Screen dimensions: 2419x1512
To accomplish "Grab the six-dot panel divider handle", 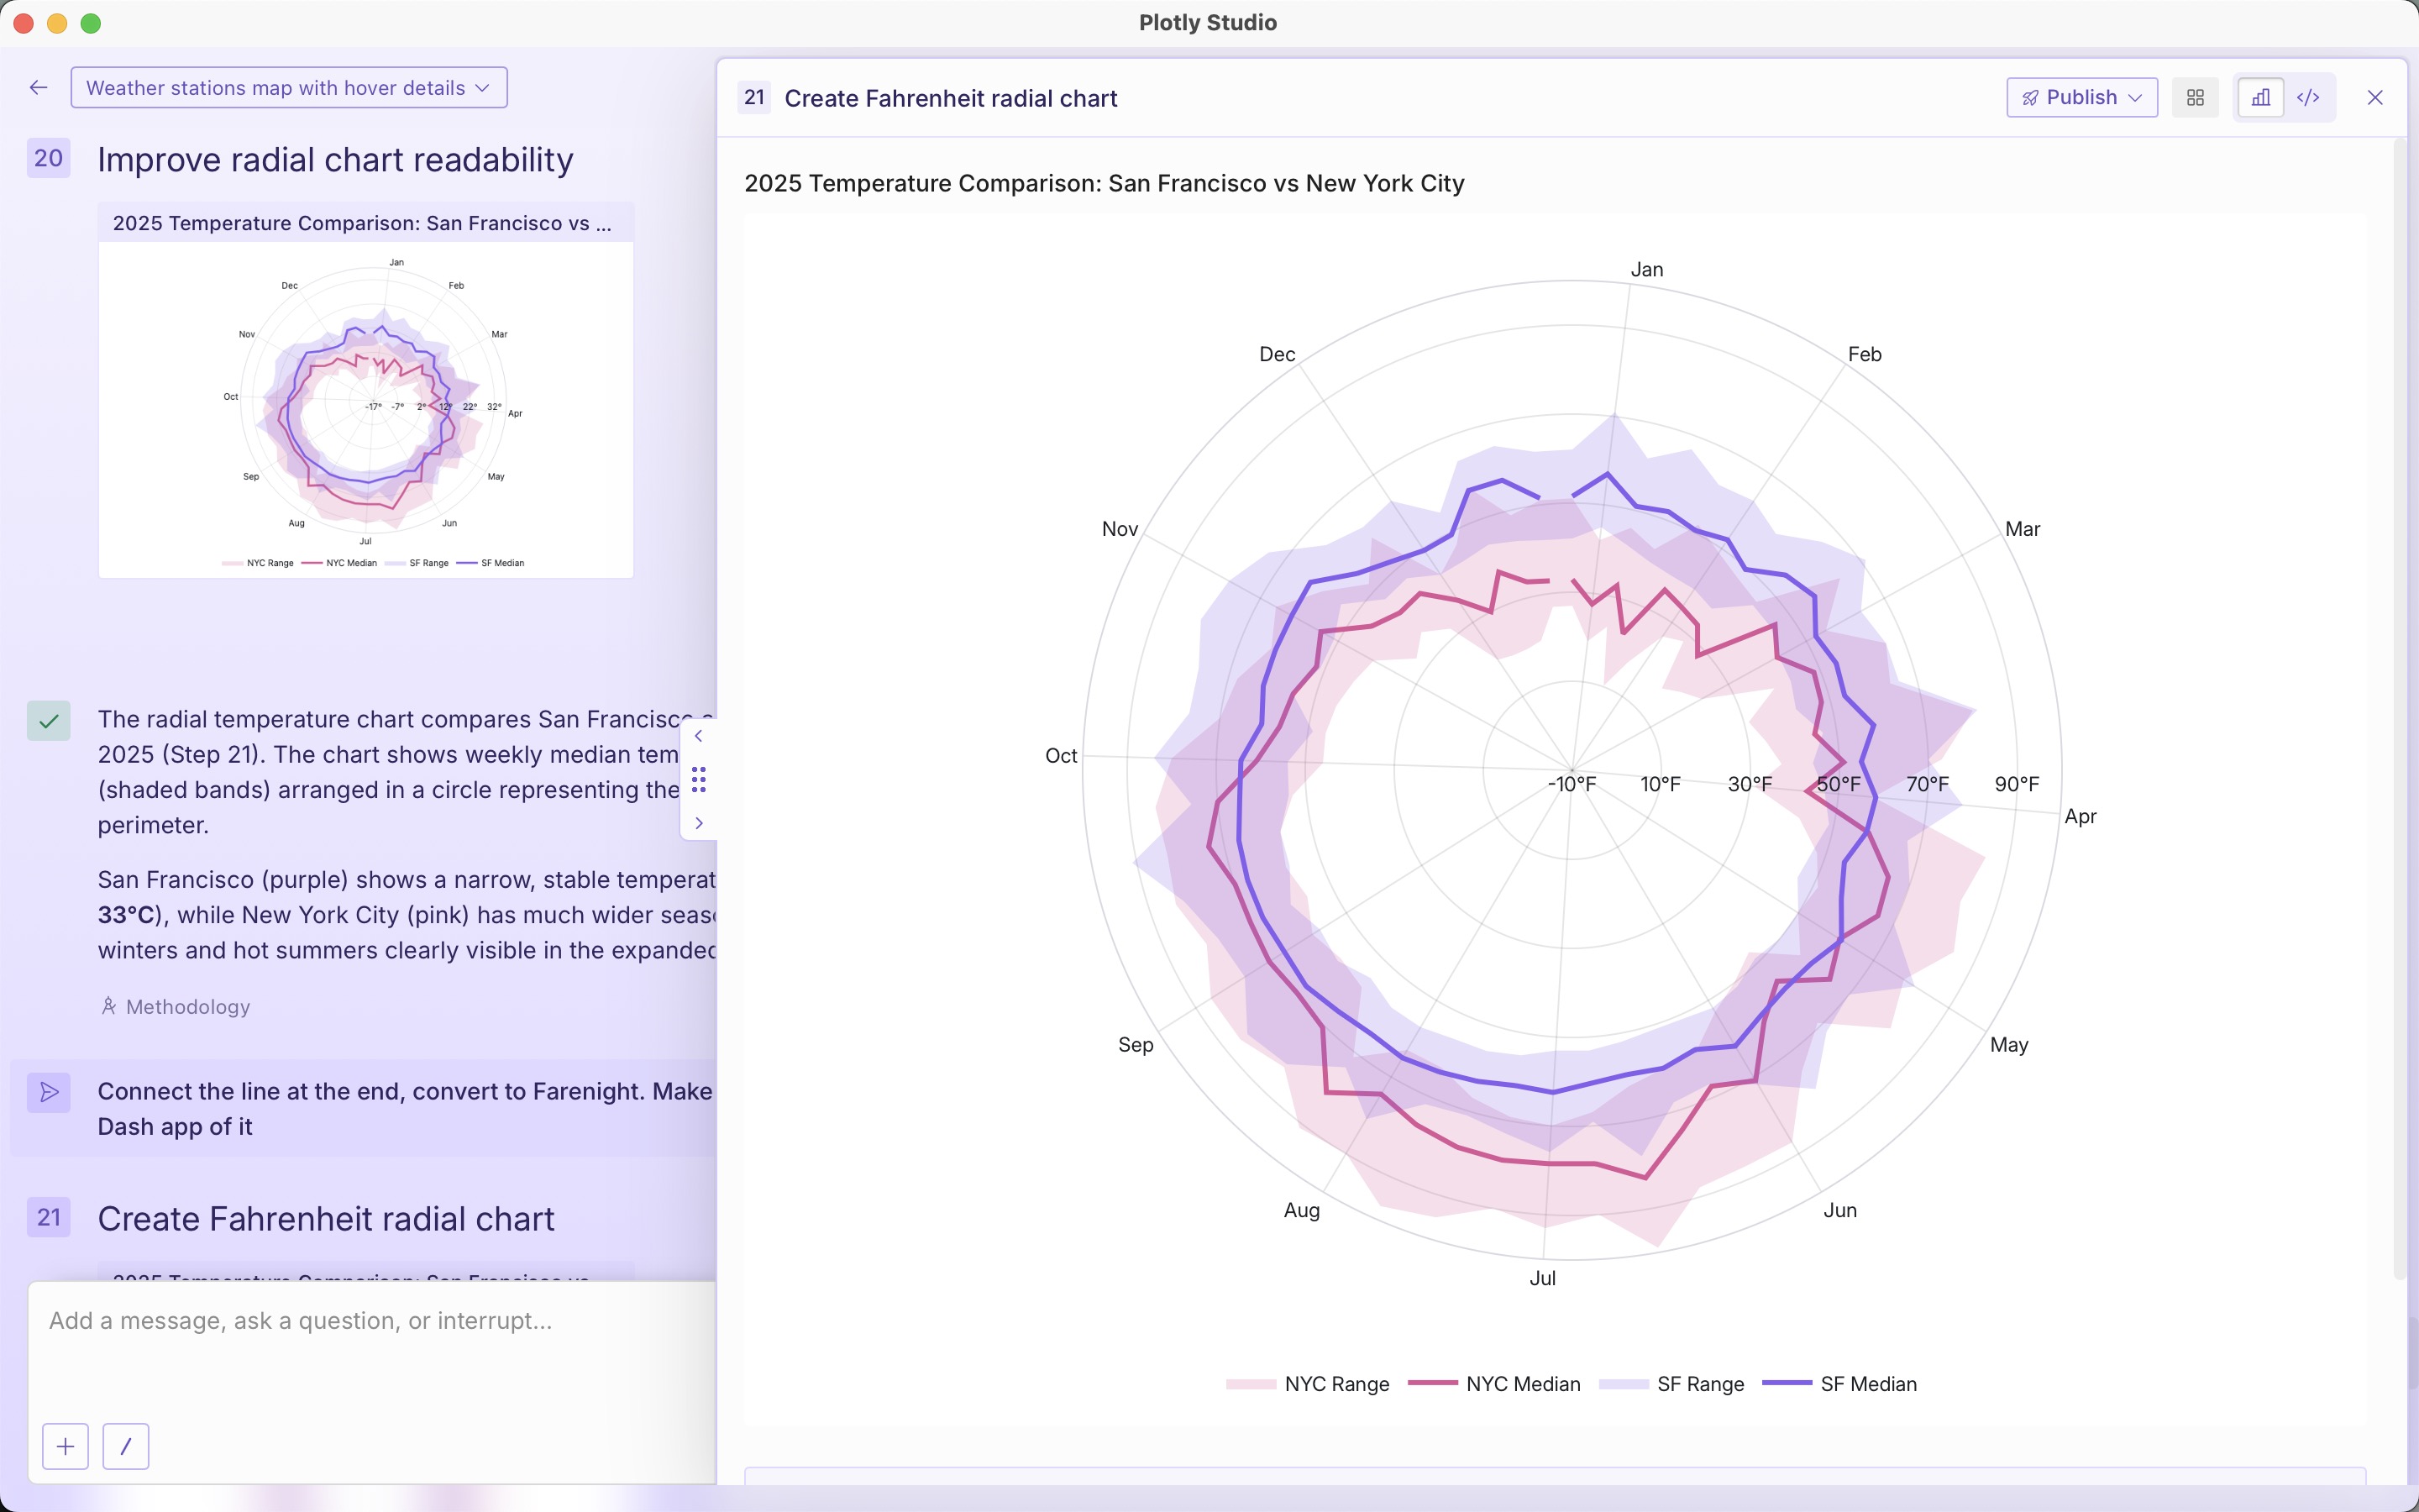I will click(x=699, y=779).
